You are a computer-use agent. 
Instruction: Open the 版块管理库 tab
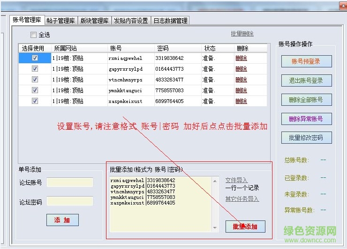[94, 21]
